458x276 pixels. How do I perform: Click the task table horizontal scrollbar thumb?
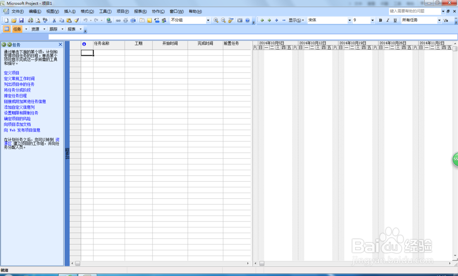point(78,264)
